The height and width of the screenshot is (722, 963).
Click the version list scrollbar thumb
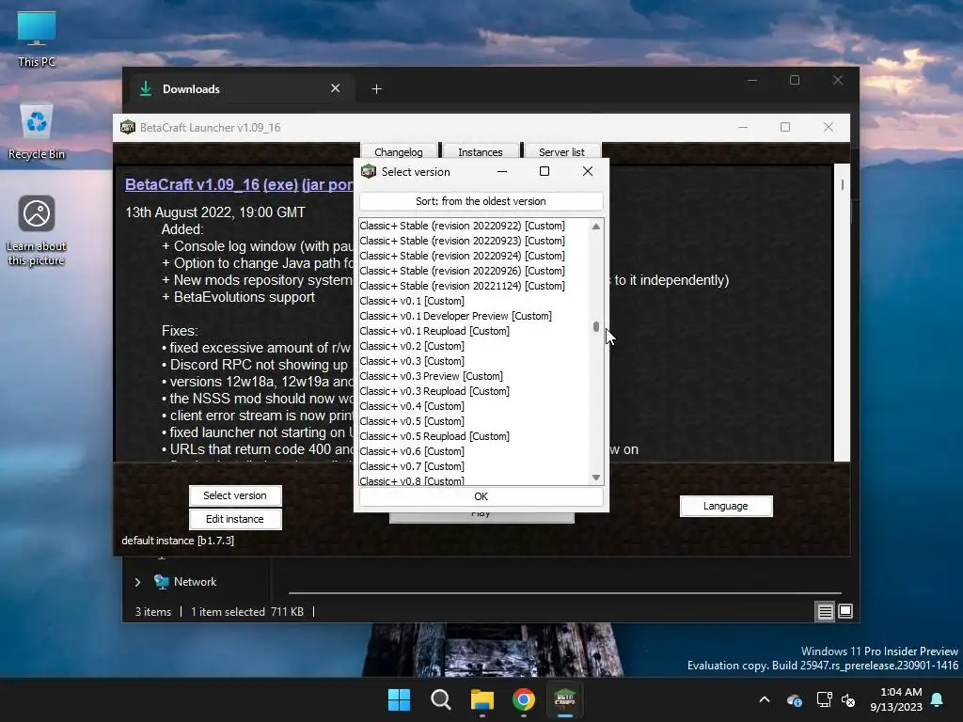point(595,327)
